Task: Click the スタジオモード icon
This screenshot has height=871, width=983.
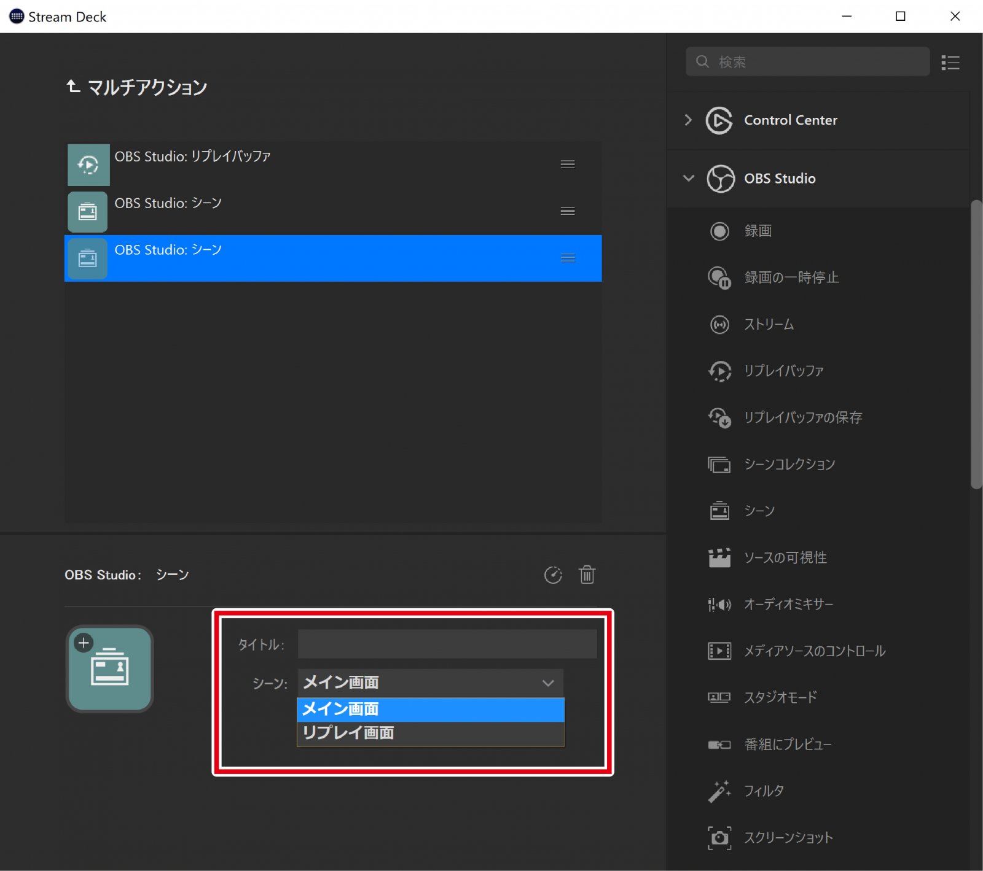Action: (719, 697)
